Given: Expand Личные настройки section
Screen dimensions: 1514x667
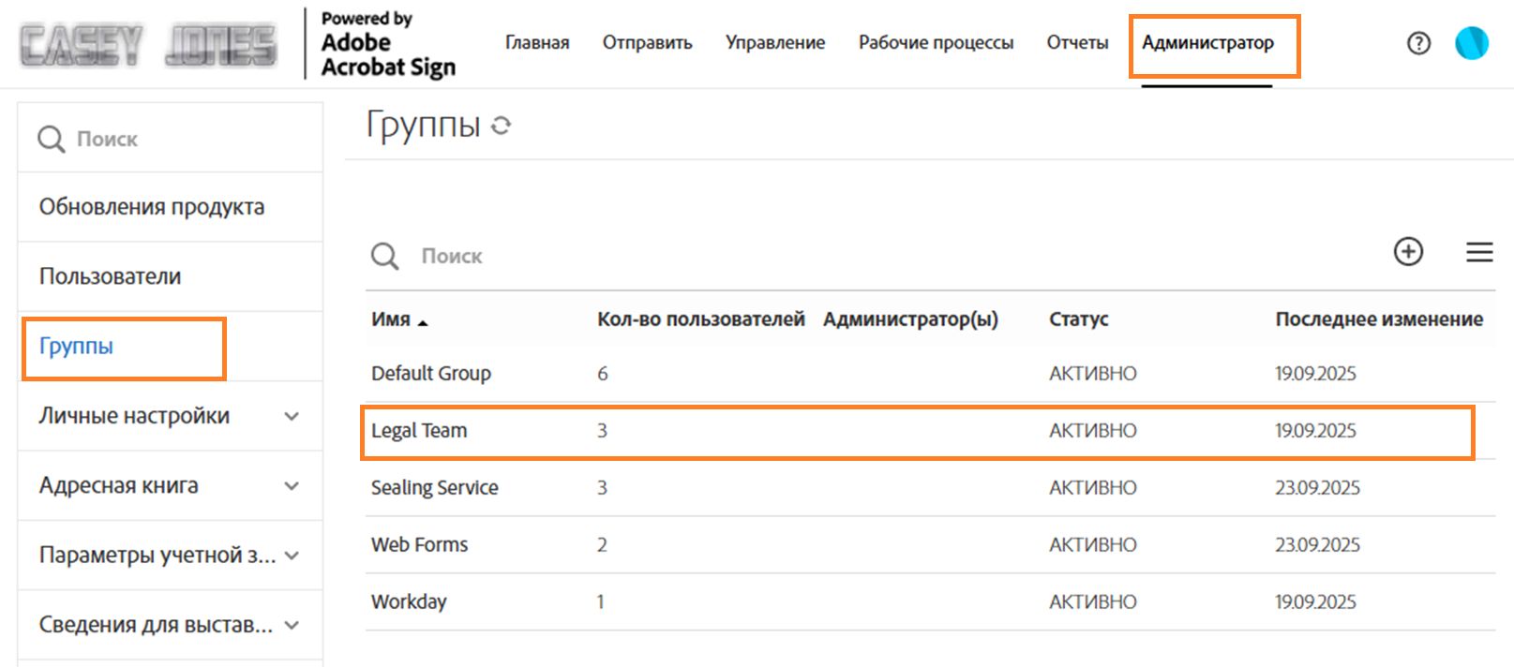Looking at the screenshot, I should click(x=292, y=416).
